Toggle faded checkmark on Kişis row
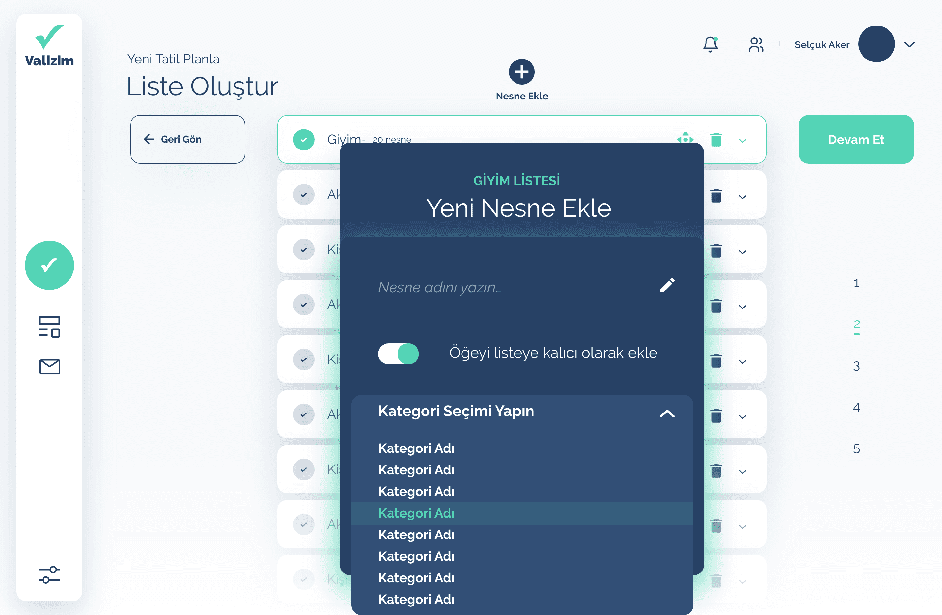Viewport: 942px width, 615px height. pyautogui.click(x=304, y=580)
